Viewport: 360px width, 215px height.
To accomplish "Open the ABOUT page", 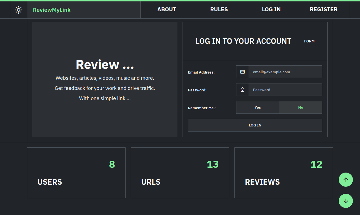I will (x=167, y=9).
